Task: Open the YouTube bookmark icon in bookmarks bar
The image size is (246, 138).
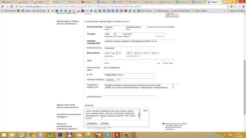Action: 126,11
